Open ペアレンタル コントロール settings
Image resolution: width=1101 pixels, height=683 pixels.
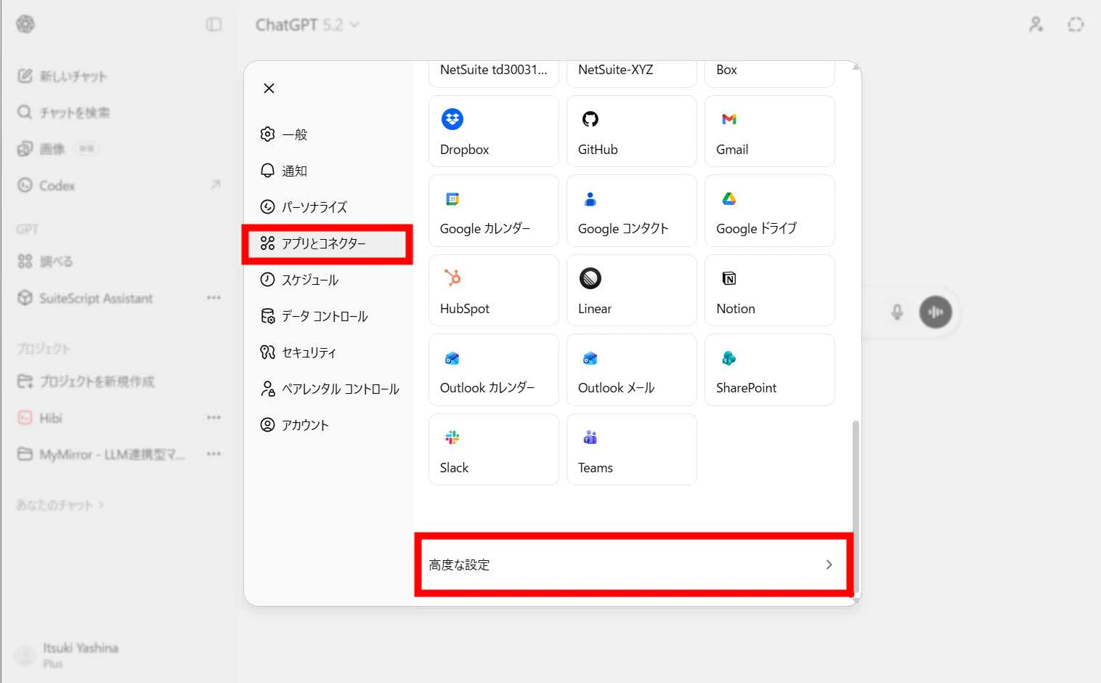point(328,389)
